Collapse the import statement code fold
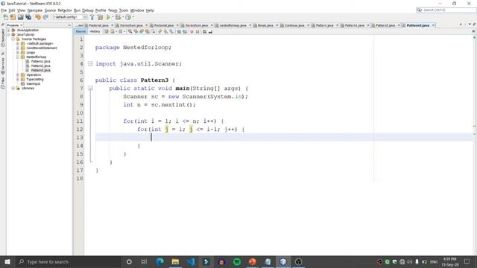This screenshot has width=477, height=268. 90,63
